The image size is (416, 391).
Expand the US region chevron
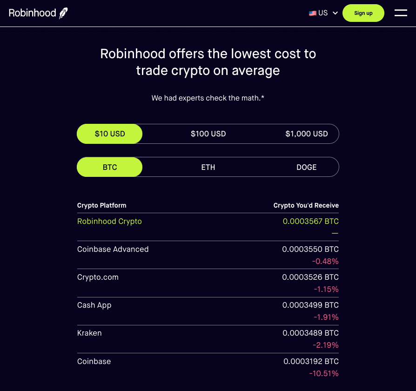335,13
